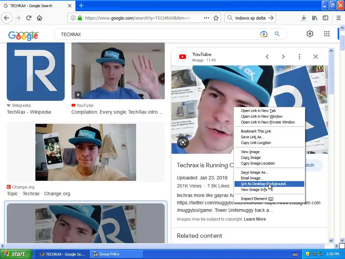Click the Firefox address bar URL

pos(138,18)
